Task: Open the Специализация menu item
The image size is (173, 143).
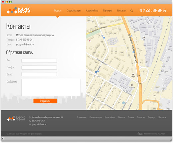Action: pyautogui.click(x=74, y=11)
